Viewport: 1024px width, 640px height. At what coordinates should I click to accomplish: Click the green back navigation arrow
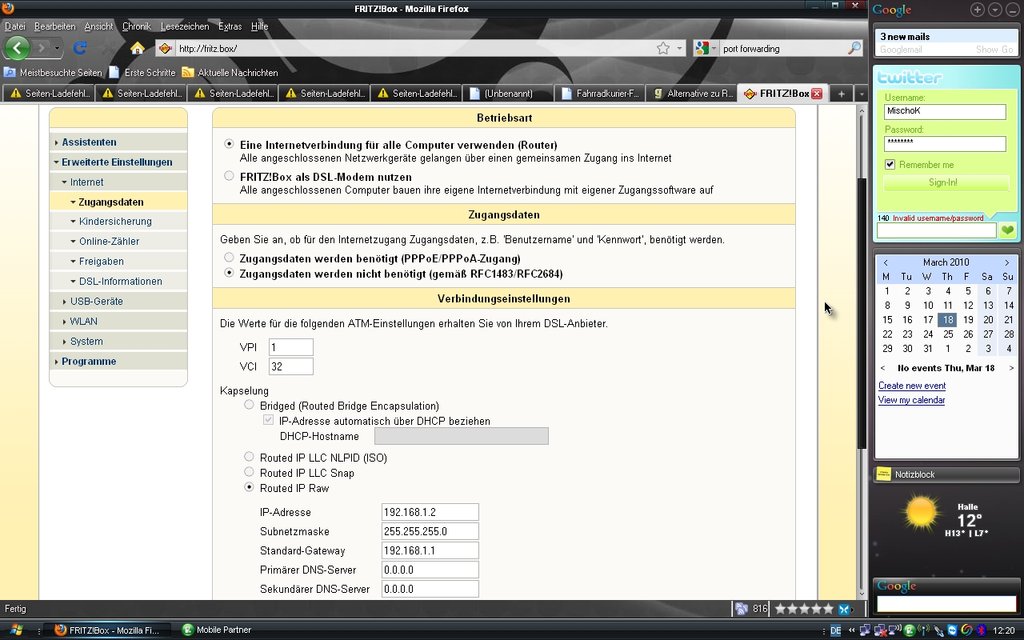(x=18, y=48)
